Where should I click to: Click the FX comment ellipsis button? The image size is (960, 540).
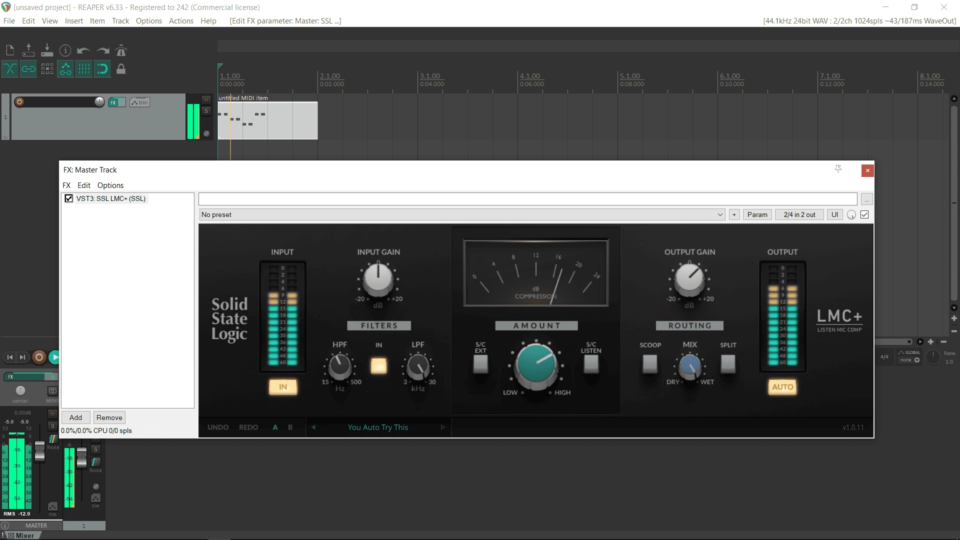[866, 199]
